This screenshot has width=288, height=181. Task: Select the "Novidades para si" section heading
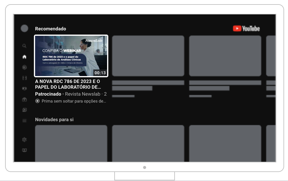tap(54, 120)
